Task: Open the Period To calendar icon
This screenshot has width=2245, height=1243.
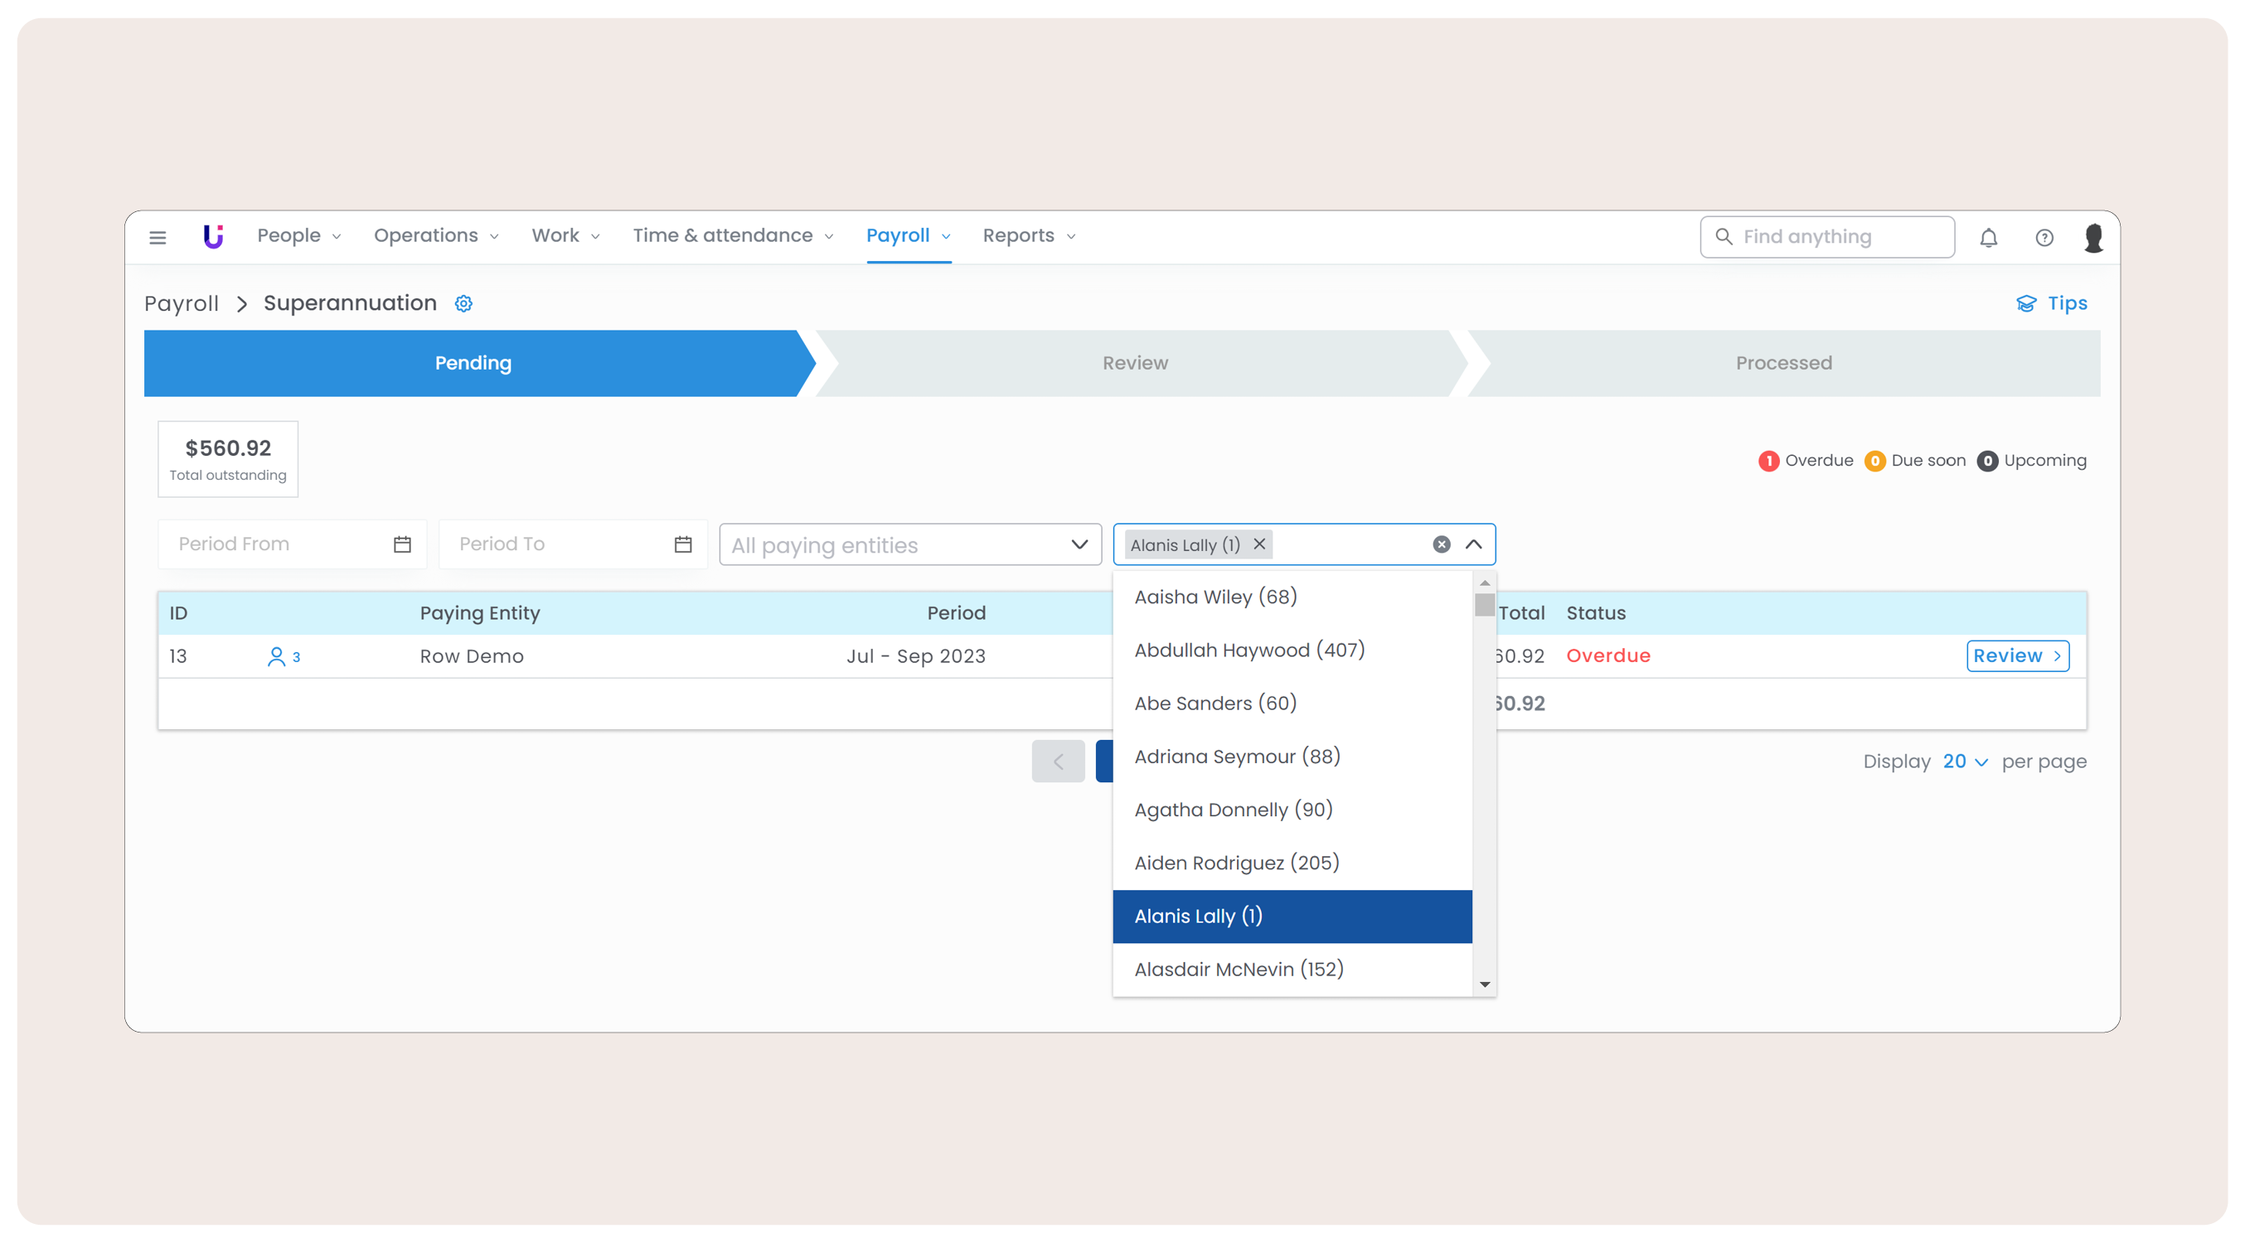Action: coord(682,544)
